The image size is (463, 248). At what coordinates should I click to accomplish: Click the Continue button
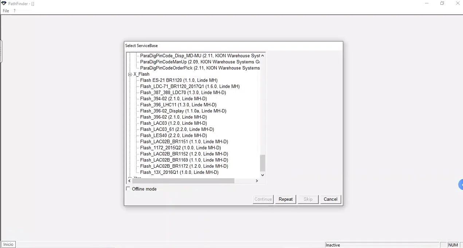click(x=263, y=199)
